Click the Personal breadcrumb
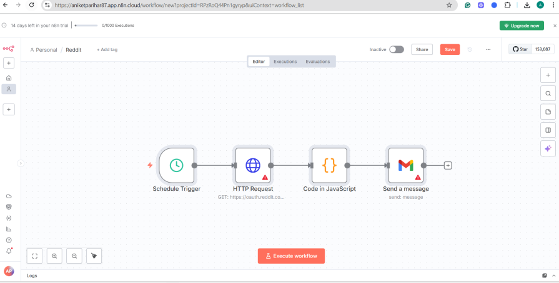Viewport: 559px width, 283px height. [x=44, y=50]
